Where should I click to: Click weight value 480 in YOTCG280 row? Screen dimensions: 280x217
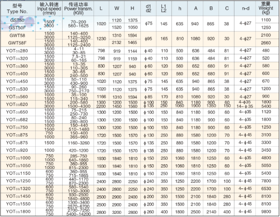pyautogui.click(x=266, y=51)
